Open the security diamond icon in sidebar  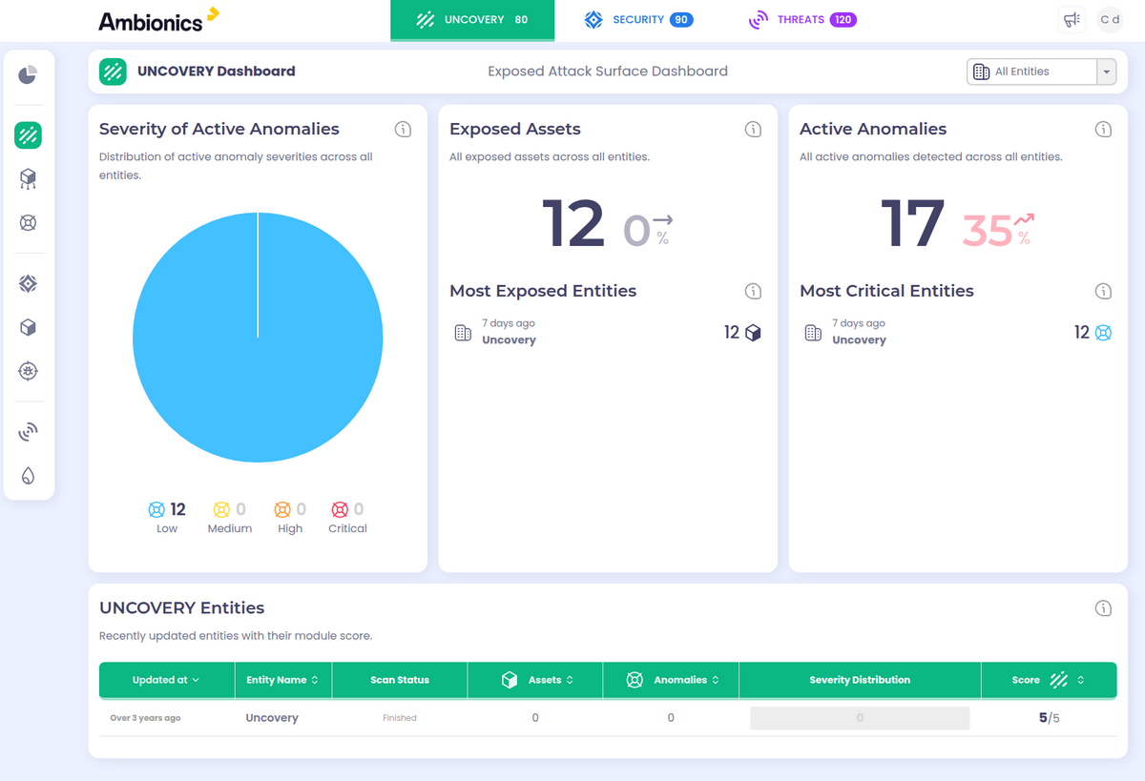click(28, 283)
